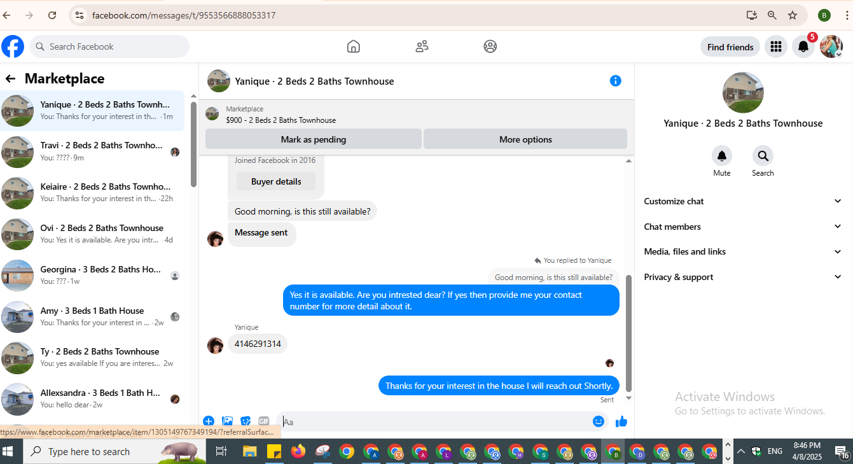Click the ENG language indicator
The width and height of the screenshot is (853, 464).
[x=775, y=451]
